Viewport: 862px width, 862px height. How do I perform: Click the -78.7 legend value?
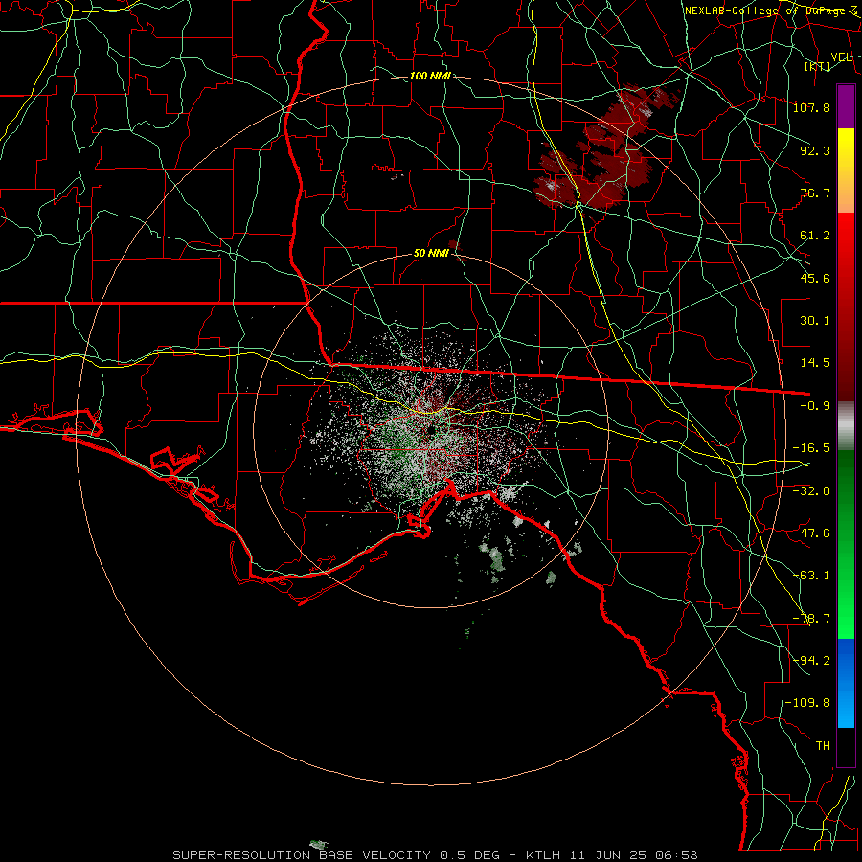[x=811, y=619]
